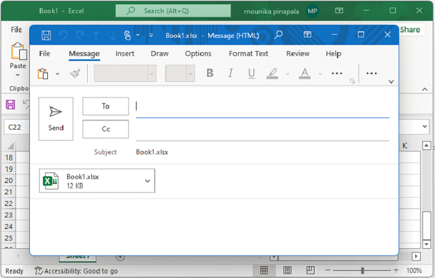Switch to the Message tab
This screenshot has height=278, width=435.
coord(85,53)
